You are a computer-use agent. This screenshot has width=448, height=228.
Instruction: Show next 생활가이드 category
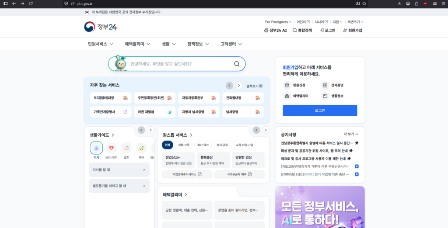(x=150, y=130)
